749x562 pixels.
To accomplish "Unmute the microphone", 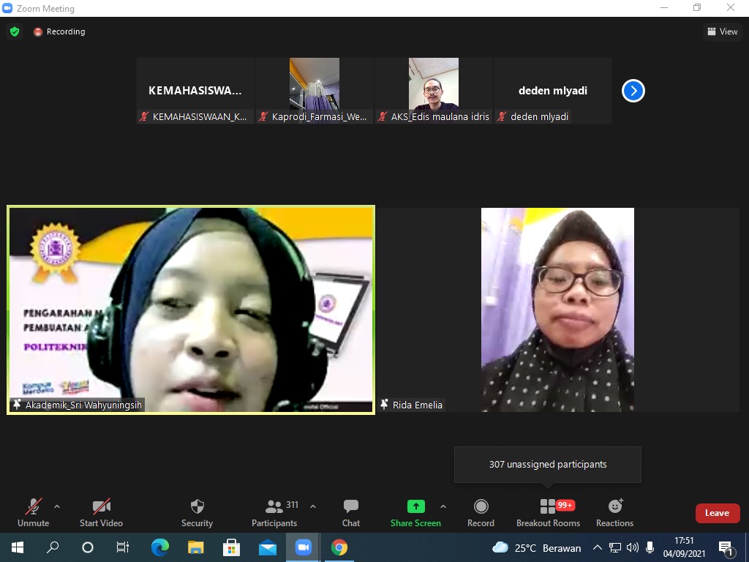I will coord(34,513).
